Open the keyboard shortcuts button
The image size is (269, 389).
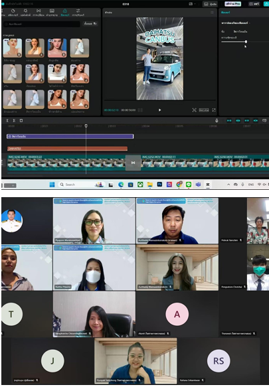tap(210, 4)
